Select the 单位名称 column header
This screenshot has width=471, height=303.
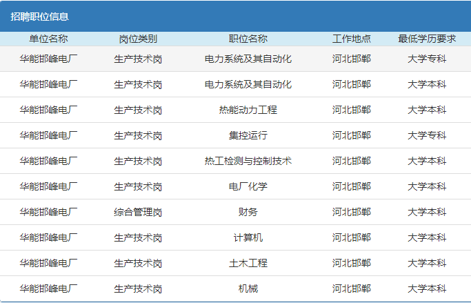pyautogui.click(x=48, y=39)
